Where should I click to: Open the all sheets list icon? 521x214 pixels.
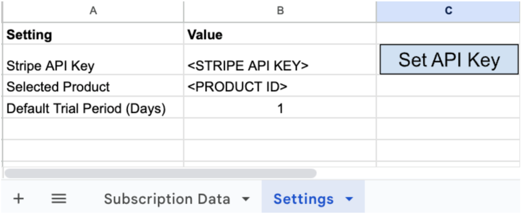(59, 199)
